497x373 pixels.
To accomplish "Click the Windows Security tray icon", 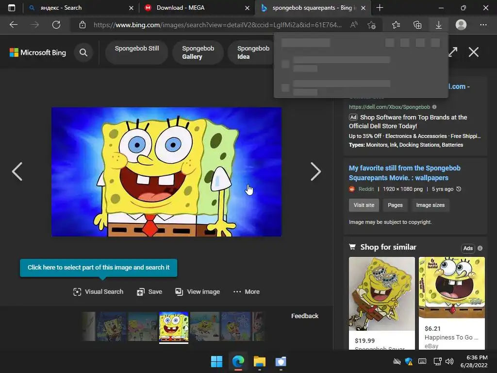I will tap(409, 361).
